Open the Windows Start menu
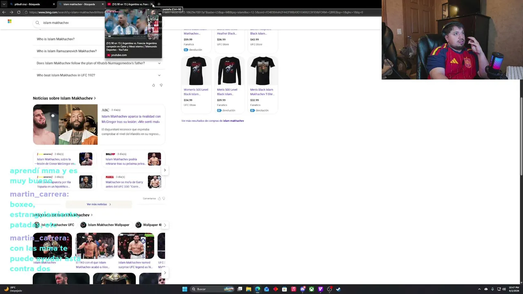 [x=185, y=289]
